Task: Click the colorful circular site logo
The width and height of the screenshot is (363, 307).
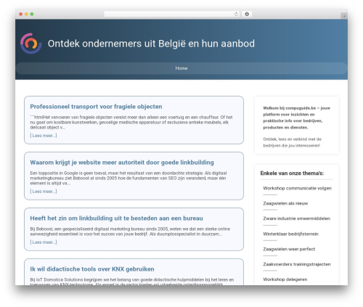Action: (30, 44)
